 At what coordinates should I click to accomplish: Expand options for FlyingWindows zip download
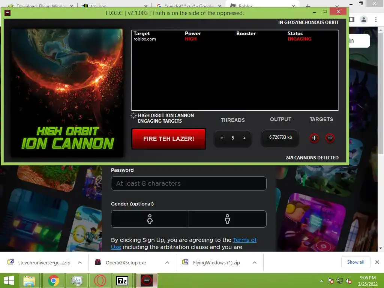tap(255, 262)
